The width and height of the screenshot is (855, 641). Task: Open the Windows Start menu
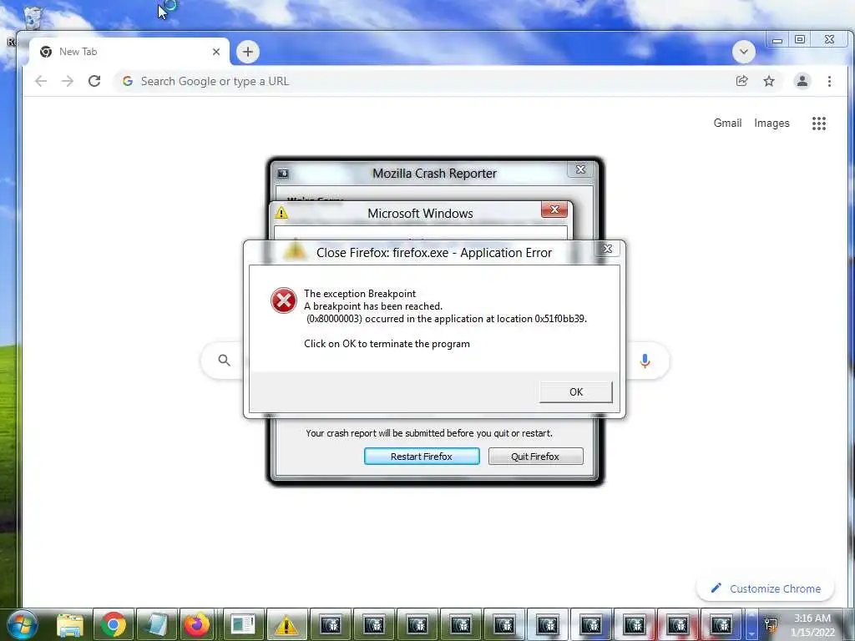pyautogui.click(x=23, y=625)
